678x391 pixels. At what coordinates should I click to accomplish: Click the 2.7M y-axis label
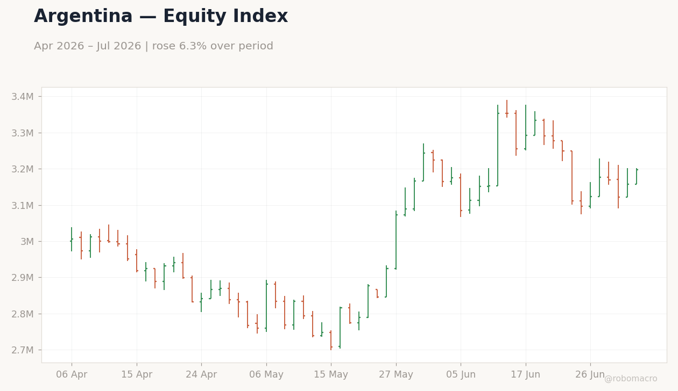click(23, 350)
